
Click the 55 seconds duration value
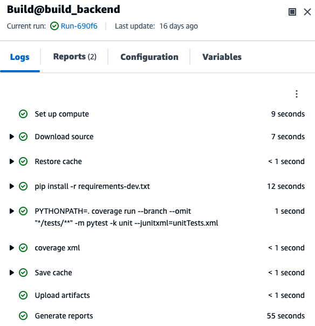pyautogui.click(x=286, y=316)
